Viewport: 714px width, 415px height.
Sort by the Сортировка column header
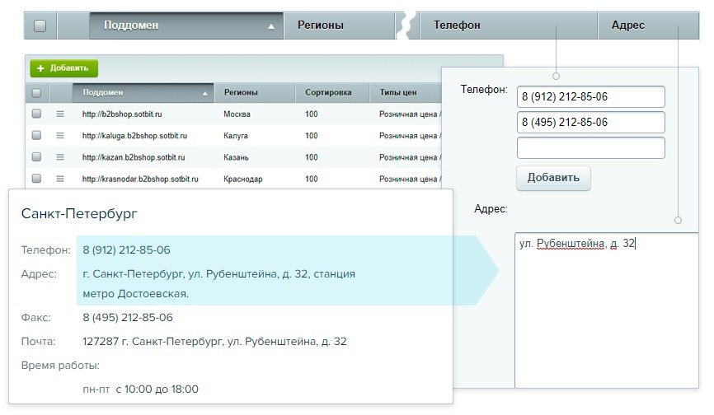coord(332,93)
